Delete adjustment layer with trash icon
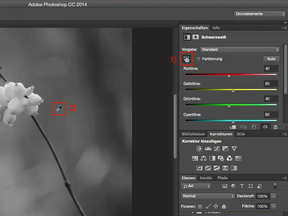The image size is (288, 216). tap(275, 127)
